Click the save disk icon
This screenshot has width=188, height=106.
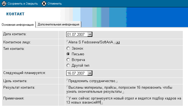pos(4,4)
